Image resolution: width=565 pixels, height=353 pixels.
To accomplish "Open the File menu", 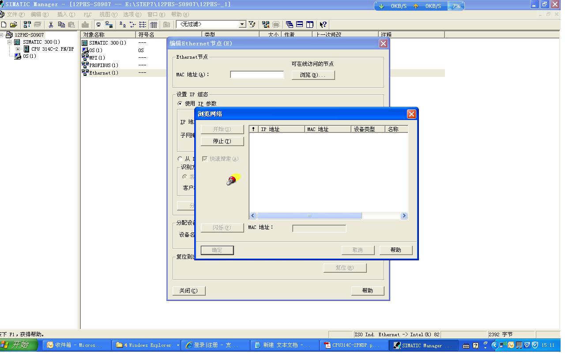I will coord(15,15).
